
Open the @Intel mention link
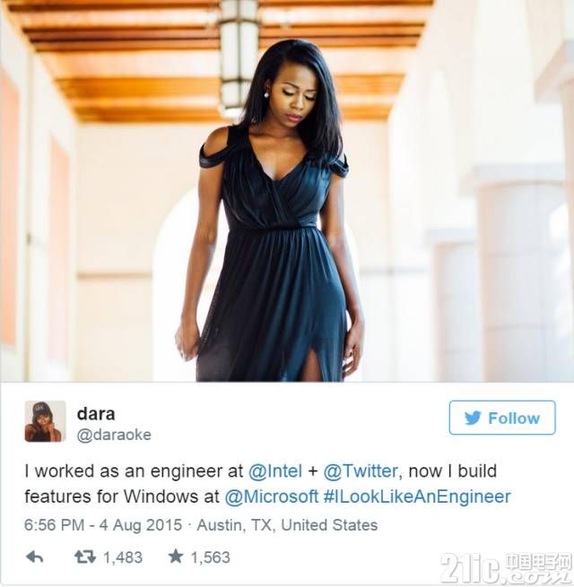click(275, 471)
